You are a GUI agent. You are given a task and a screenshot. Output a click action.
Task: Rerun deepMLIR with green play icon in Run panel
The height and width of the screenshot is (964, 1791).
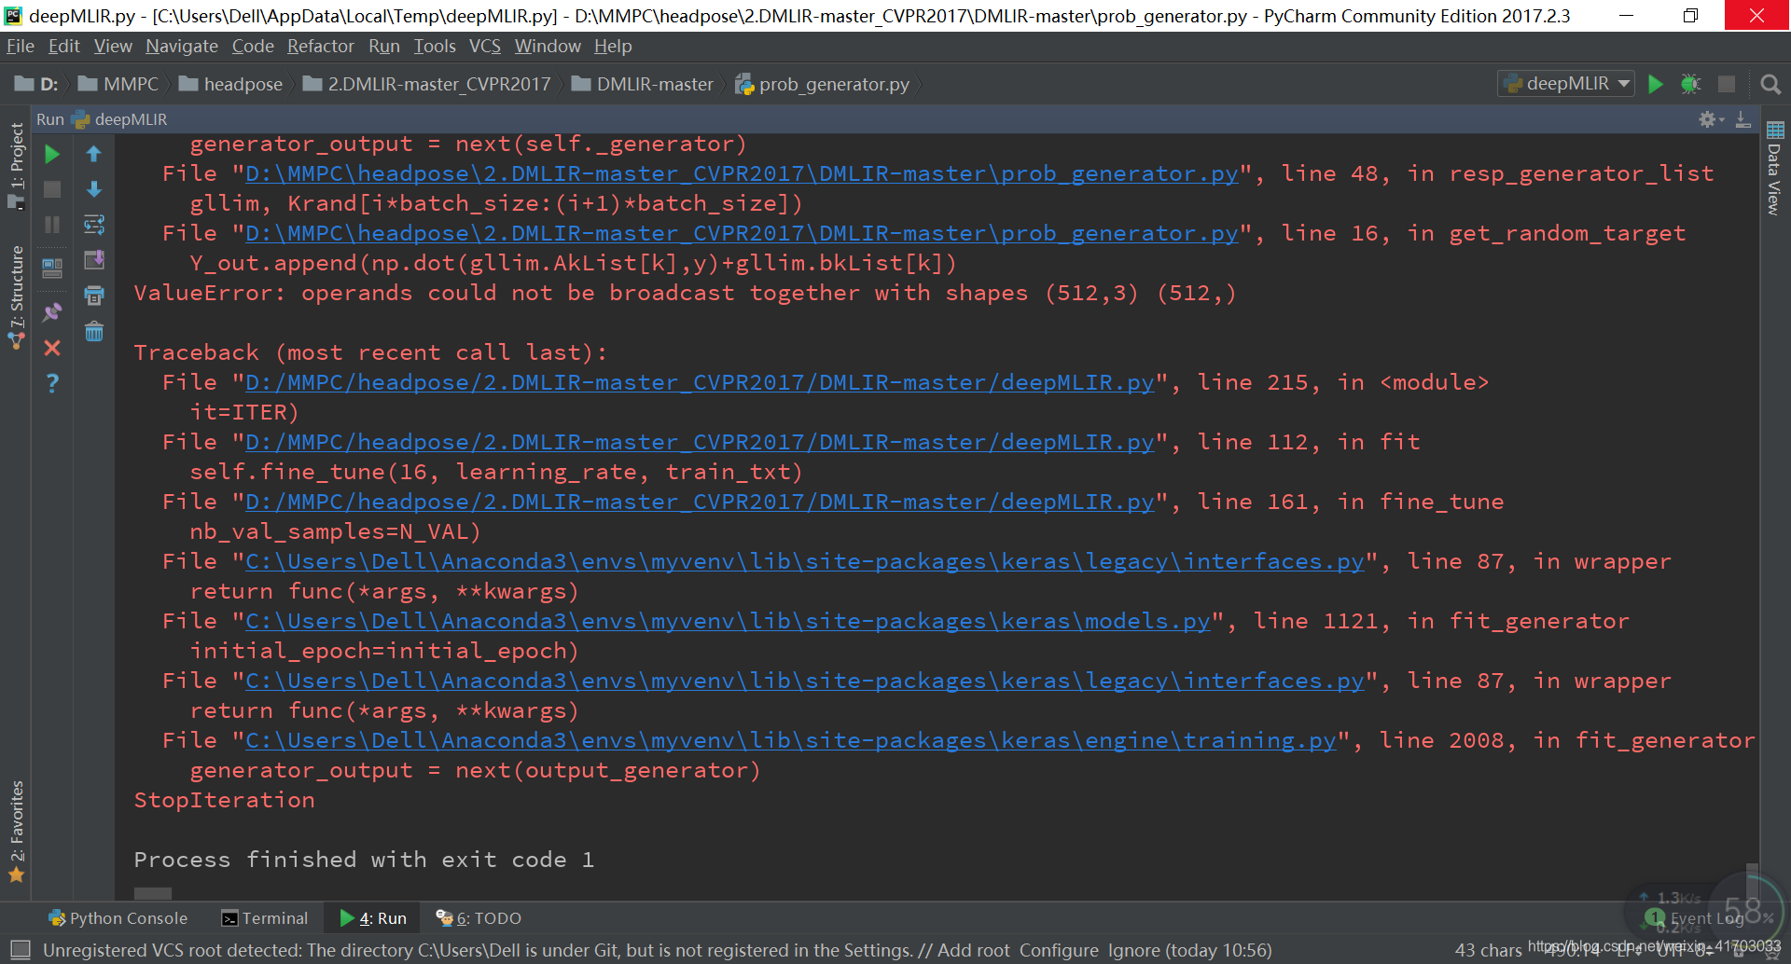(52, 154)
